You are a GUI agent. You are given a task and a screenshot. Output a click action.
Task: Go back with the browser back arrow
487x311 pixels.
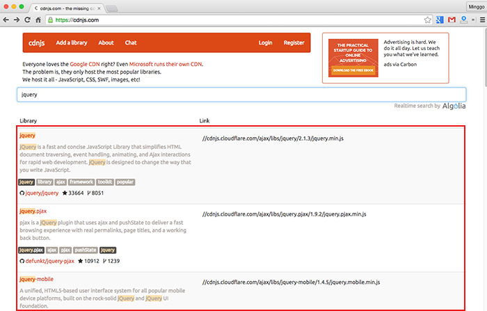[x=6, y=20]
